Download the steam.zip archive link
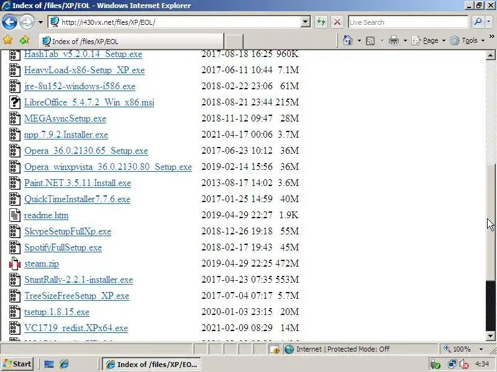 (42, 263)
